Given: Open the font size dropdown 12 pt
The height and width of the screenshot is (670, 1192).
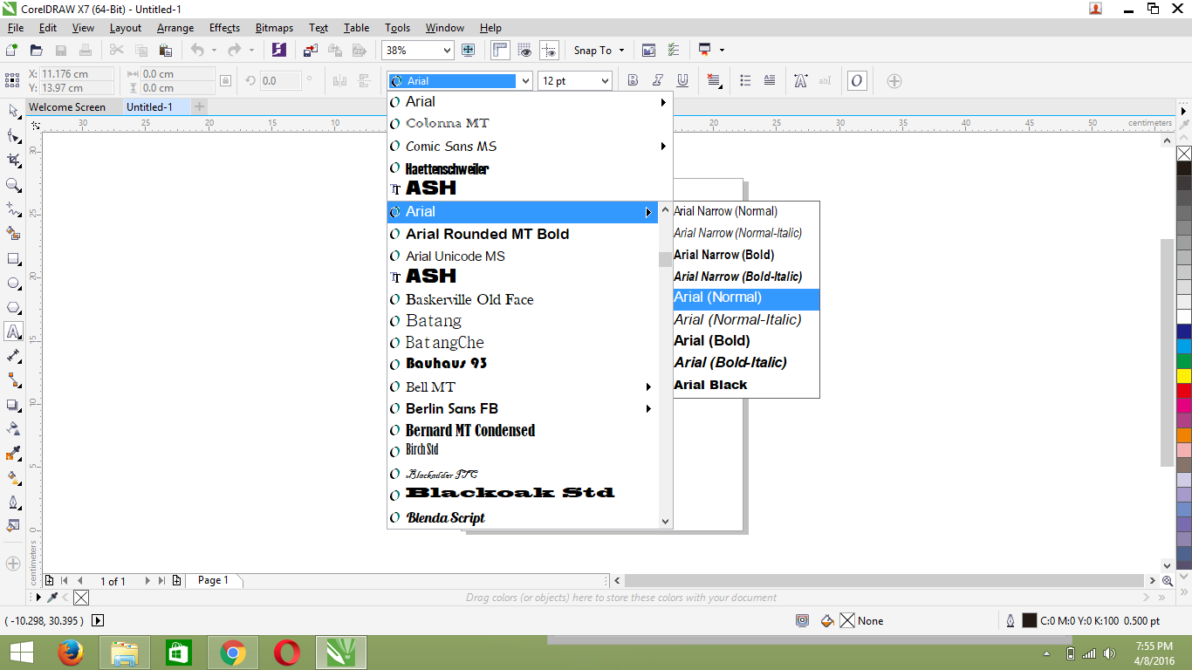Looking at the screenshot, I should [604, 81].
